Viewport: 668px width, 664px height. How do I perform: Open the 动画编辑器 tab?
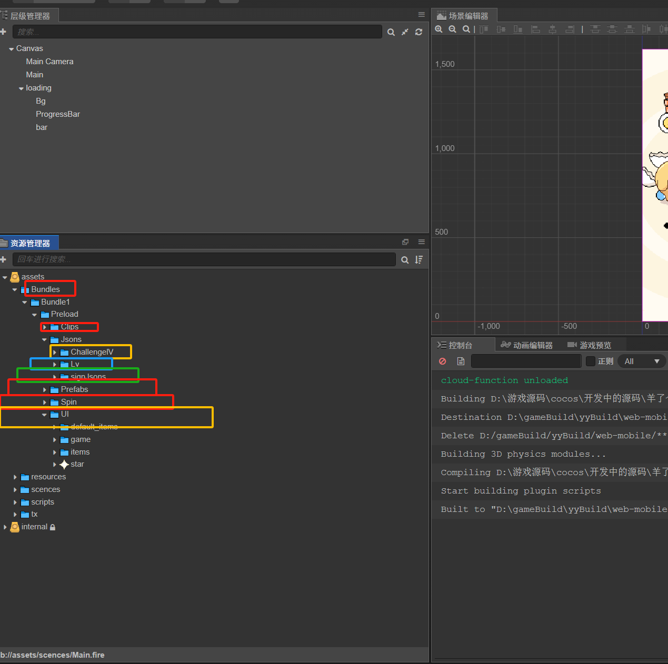[526, 345]
